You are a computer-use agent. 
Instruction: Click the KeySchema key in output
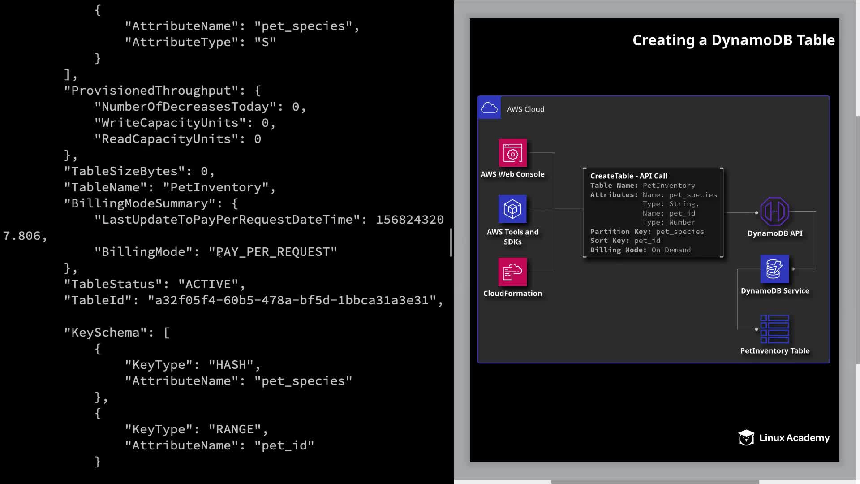[x=105, y=333]
